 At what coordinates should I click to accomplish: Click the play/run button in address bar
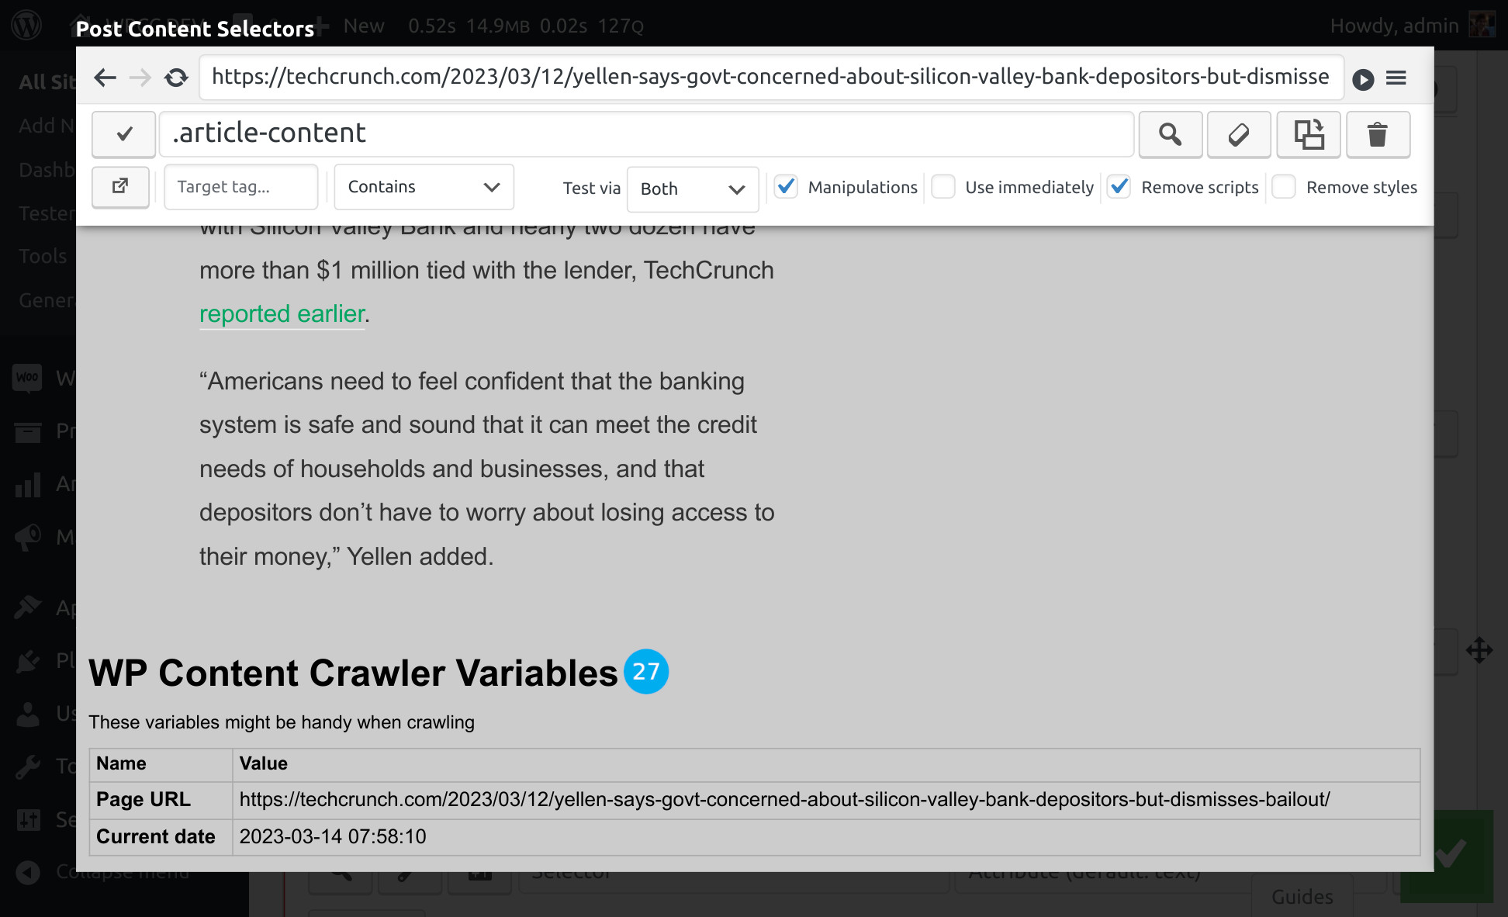pyautogui.click(x=1363, y=78)
